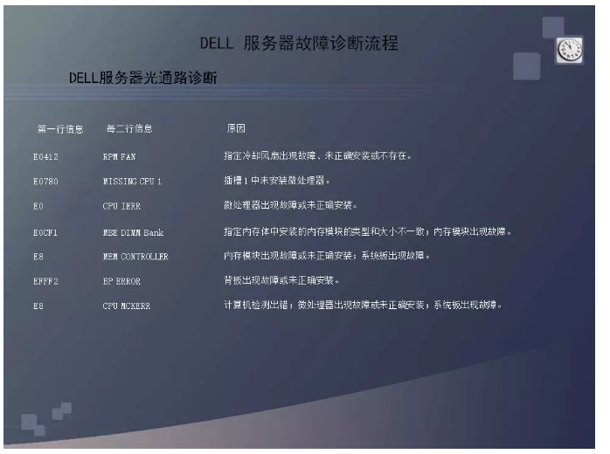
Task: Click the memory module mismatch cause text
Action: point(367,231)
